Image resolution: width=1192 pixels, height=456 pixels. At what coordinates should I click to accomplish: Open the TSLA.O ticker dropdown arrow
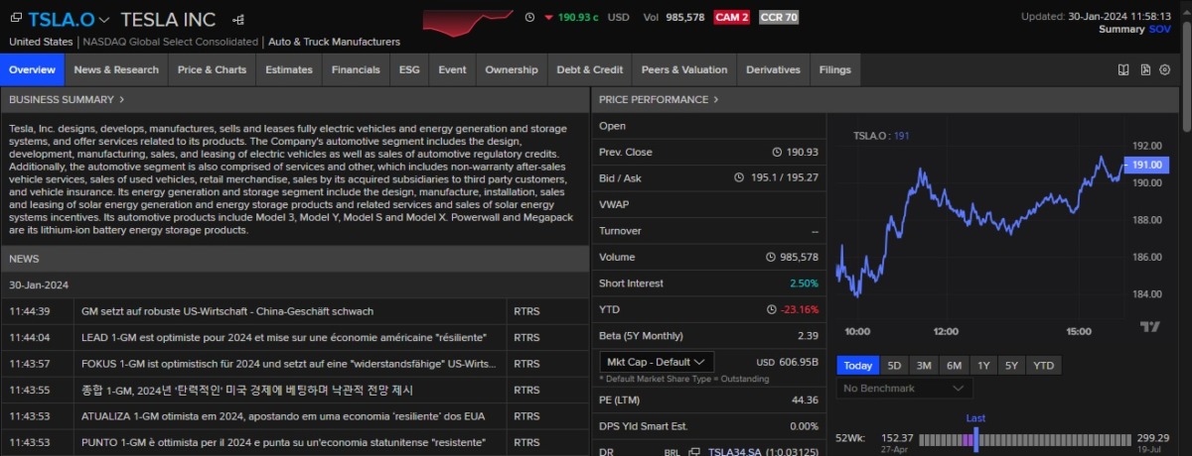pos(106,19)
